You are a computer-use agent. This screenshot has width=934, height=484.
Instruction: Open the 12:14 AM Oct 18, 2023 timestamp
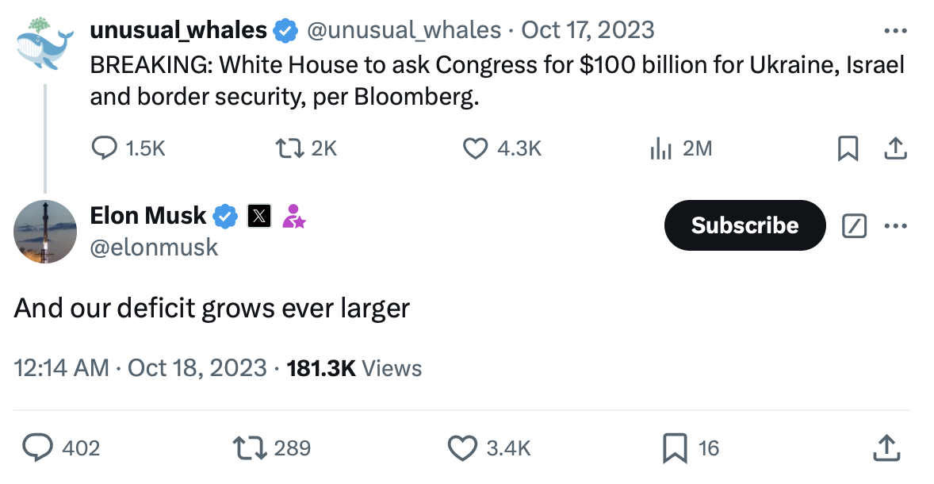pyautogui.click(x=140, y=368)
